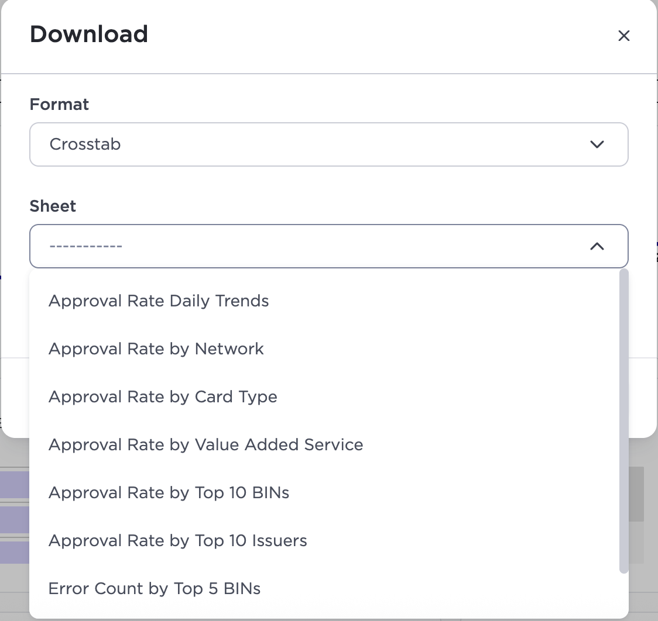Close the Download dialog with X
658x621 pixels.
624,36
